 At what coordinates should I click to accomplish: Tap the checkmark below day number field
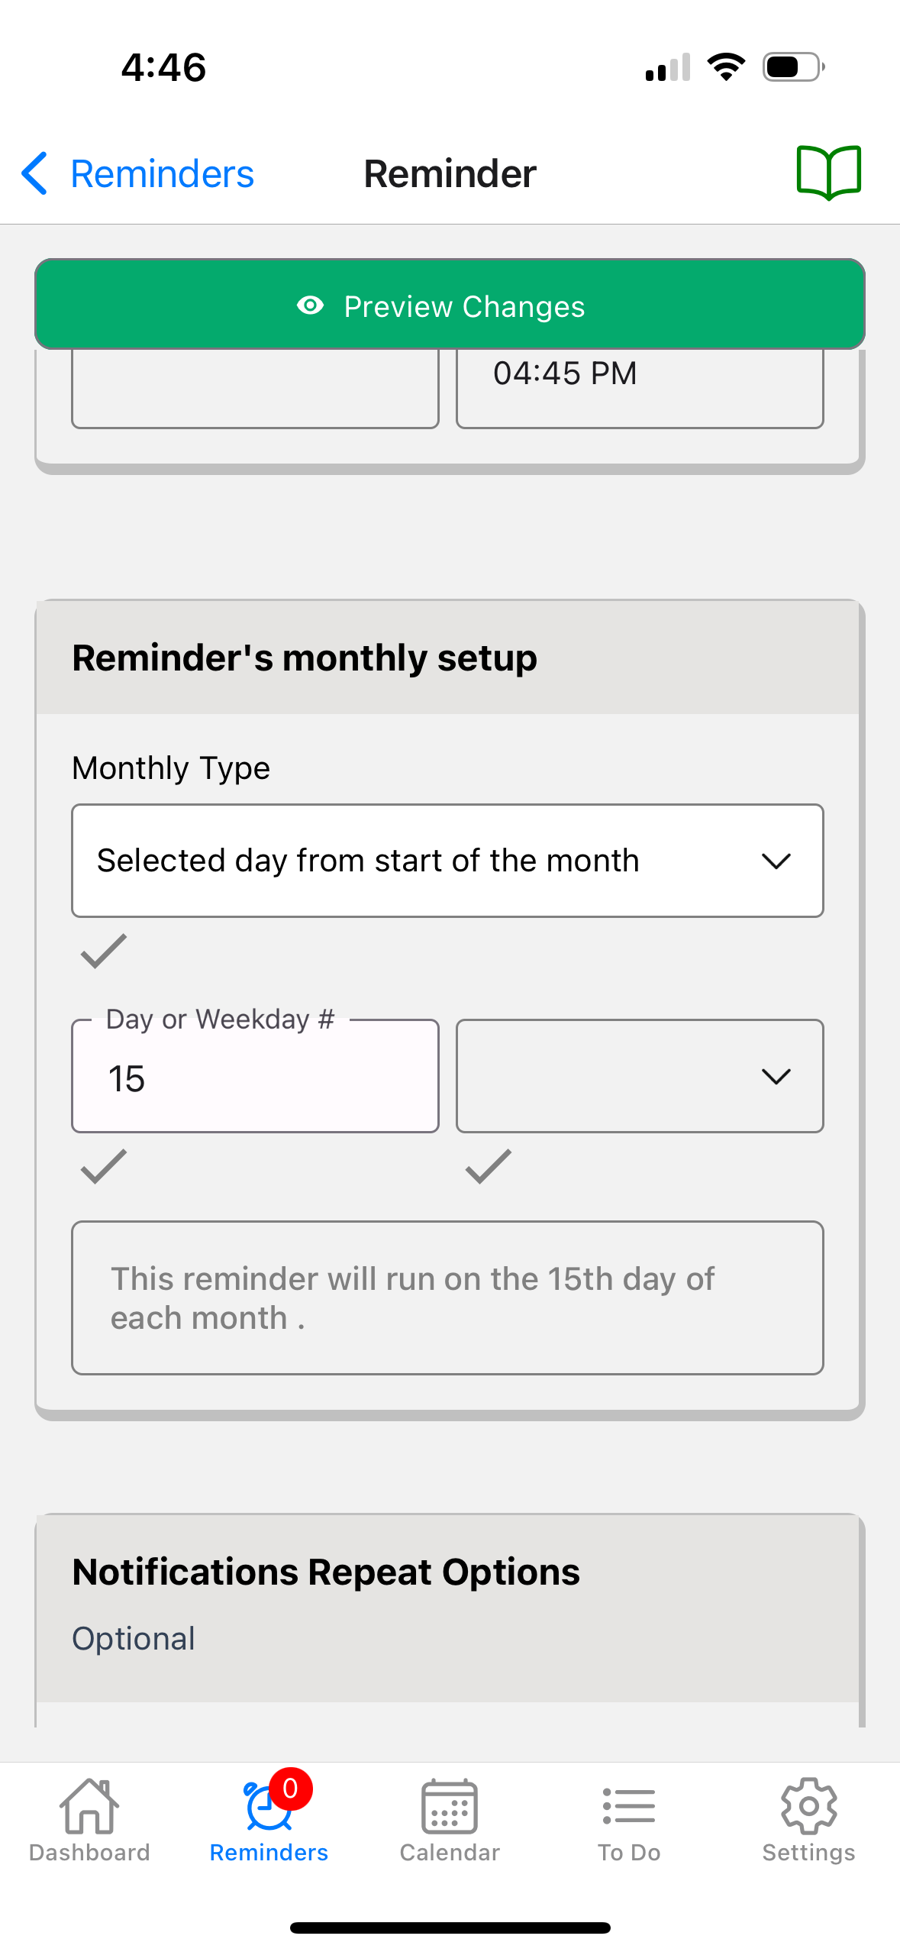104,1166
